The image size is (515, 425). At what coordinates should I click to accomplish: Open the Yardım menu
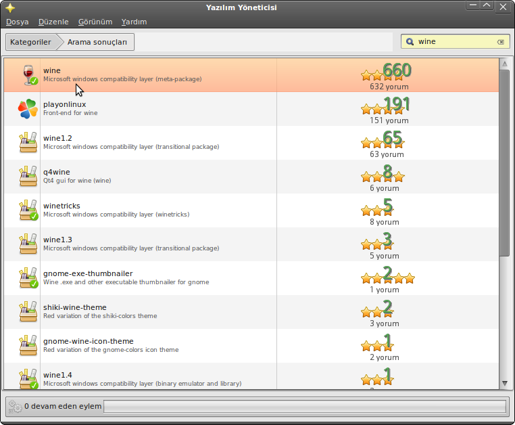[x=134, y=22]
